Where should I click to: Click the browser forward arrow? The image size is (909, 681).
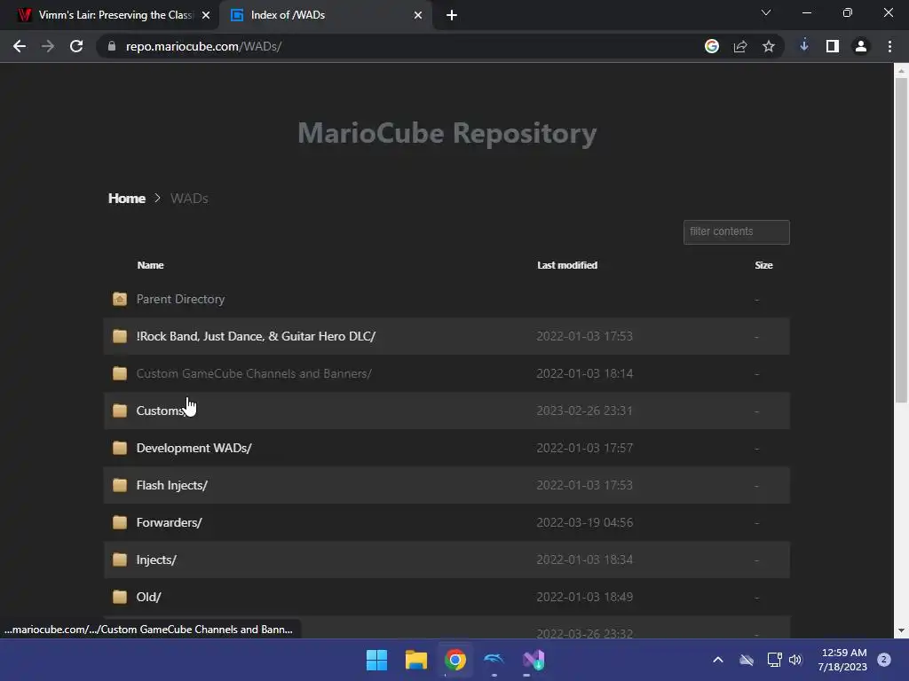[48, 46]
